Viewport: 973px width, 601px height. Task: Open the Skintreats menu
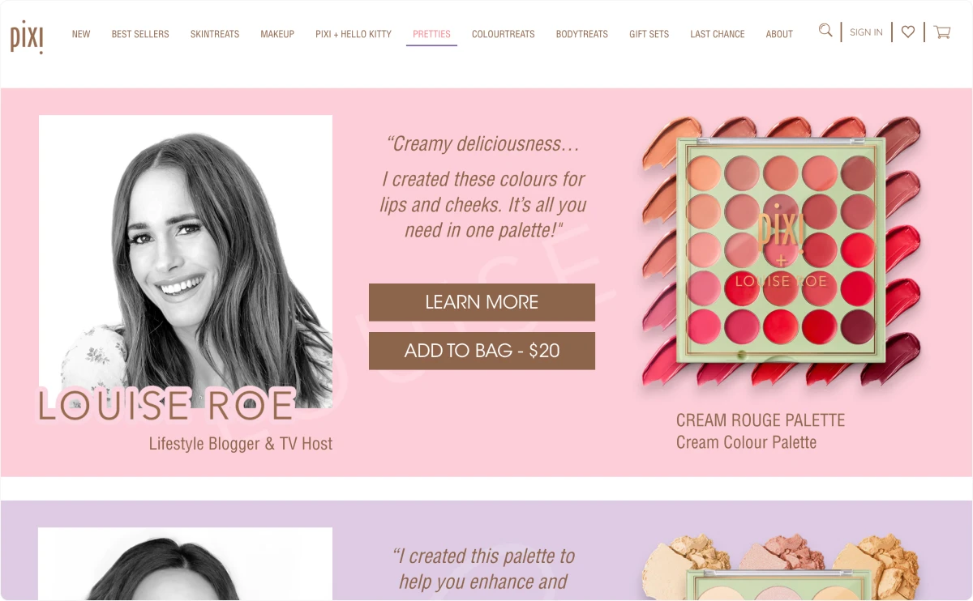click(x=215, y=34)
